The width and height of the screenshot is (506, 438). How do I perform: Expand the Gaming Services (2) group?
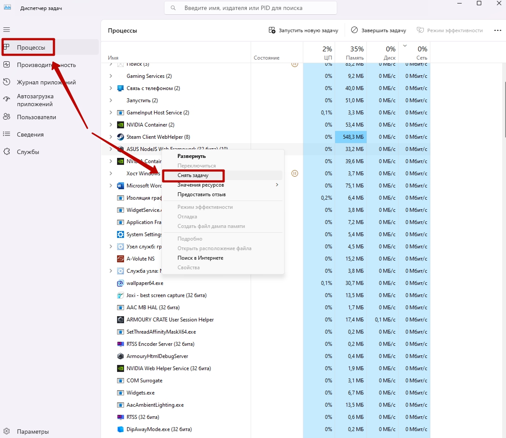tap(111, 76)
